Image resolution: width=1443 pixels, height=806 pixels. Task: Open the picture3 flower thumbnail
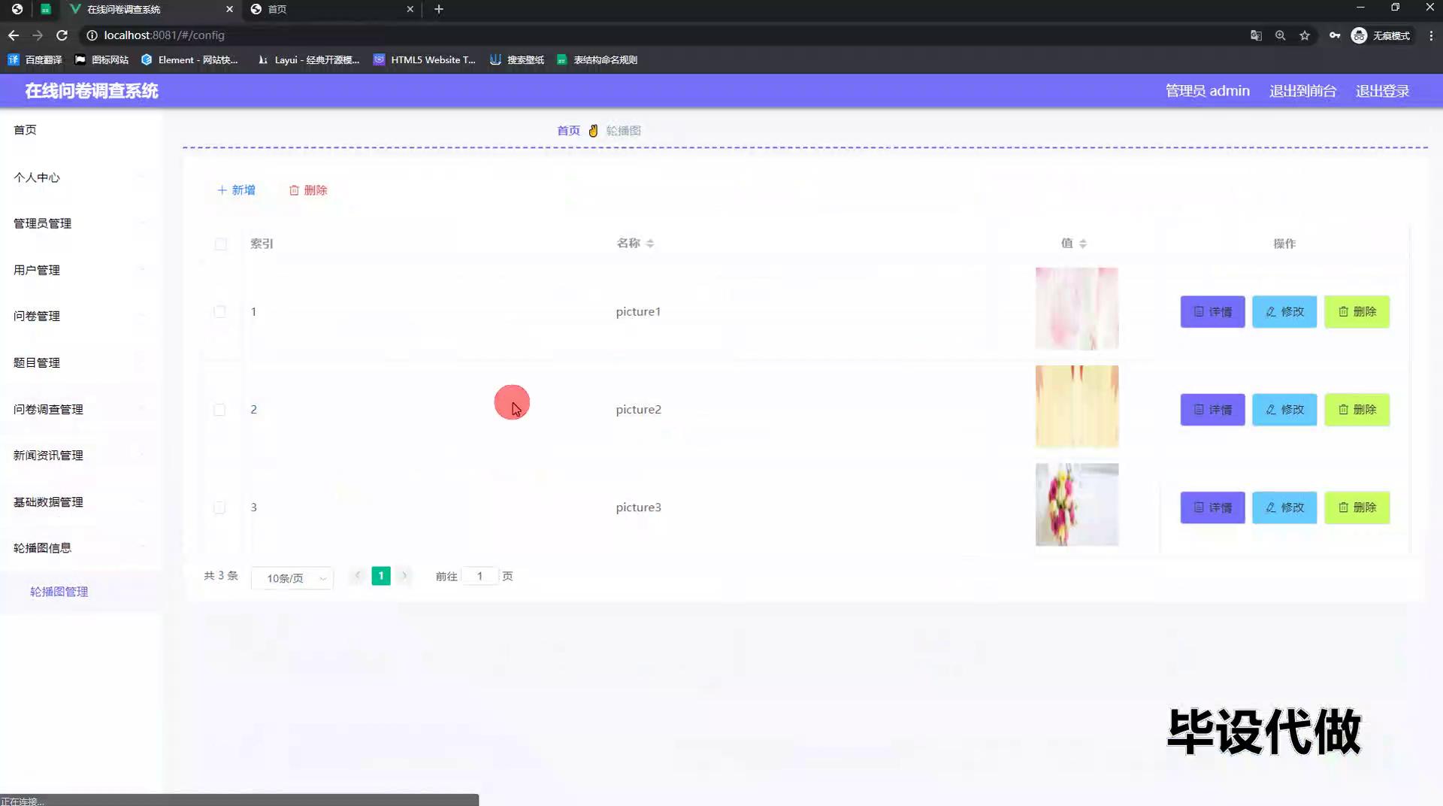tap(1076, 505)
